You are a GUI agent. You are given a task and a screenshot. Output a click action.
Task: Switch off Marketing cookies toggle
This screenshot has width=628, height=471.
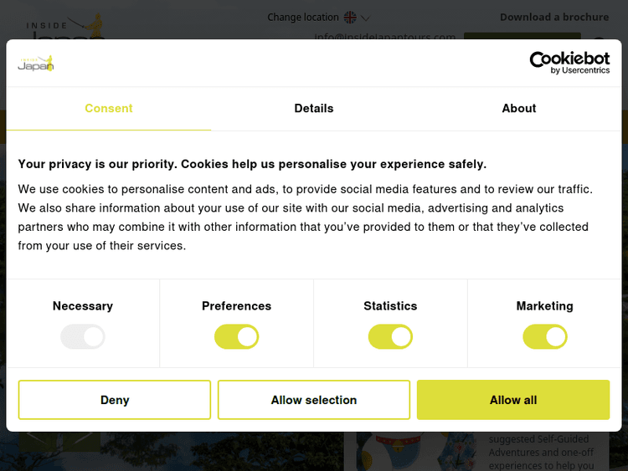(545, 337)
